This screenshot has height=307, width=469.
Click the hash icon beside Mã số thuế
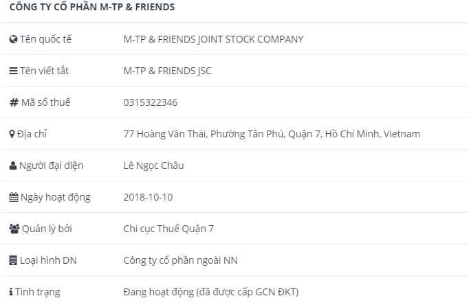click(13, 102)
